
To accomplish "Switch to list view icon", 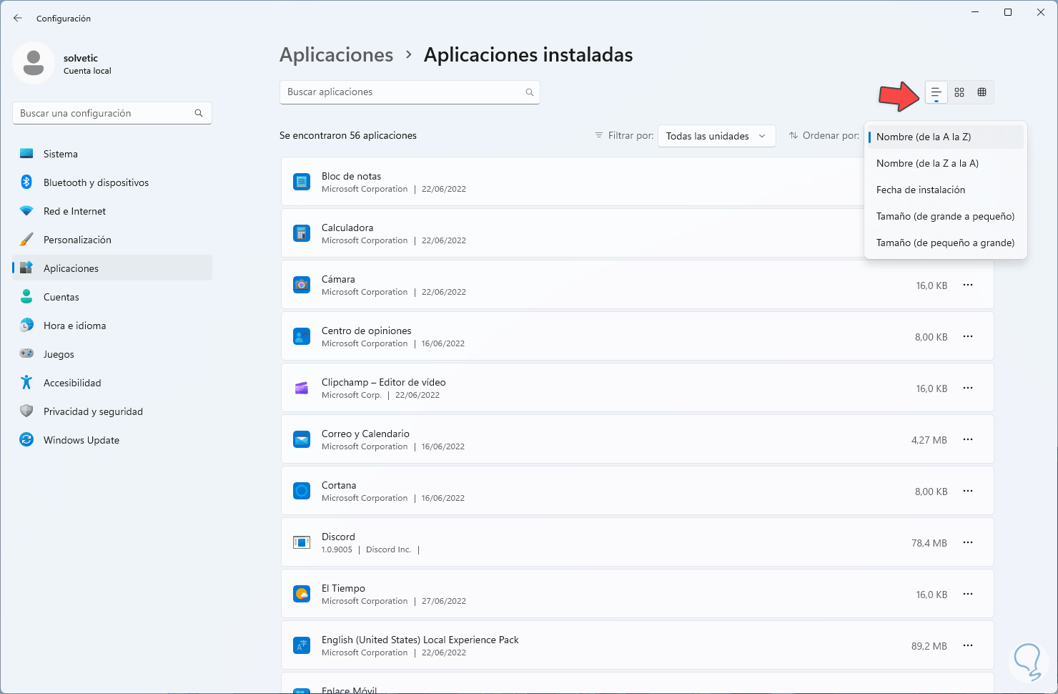I will 936,92.
